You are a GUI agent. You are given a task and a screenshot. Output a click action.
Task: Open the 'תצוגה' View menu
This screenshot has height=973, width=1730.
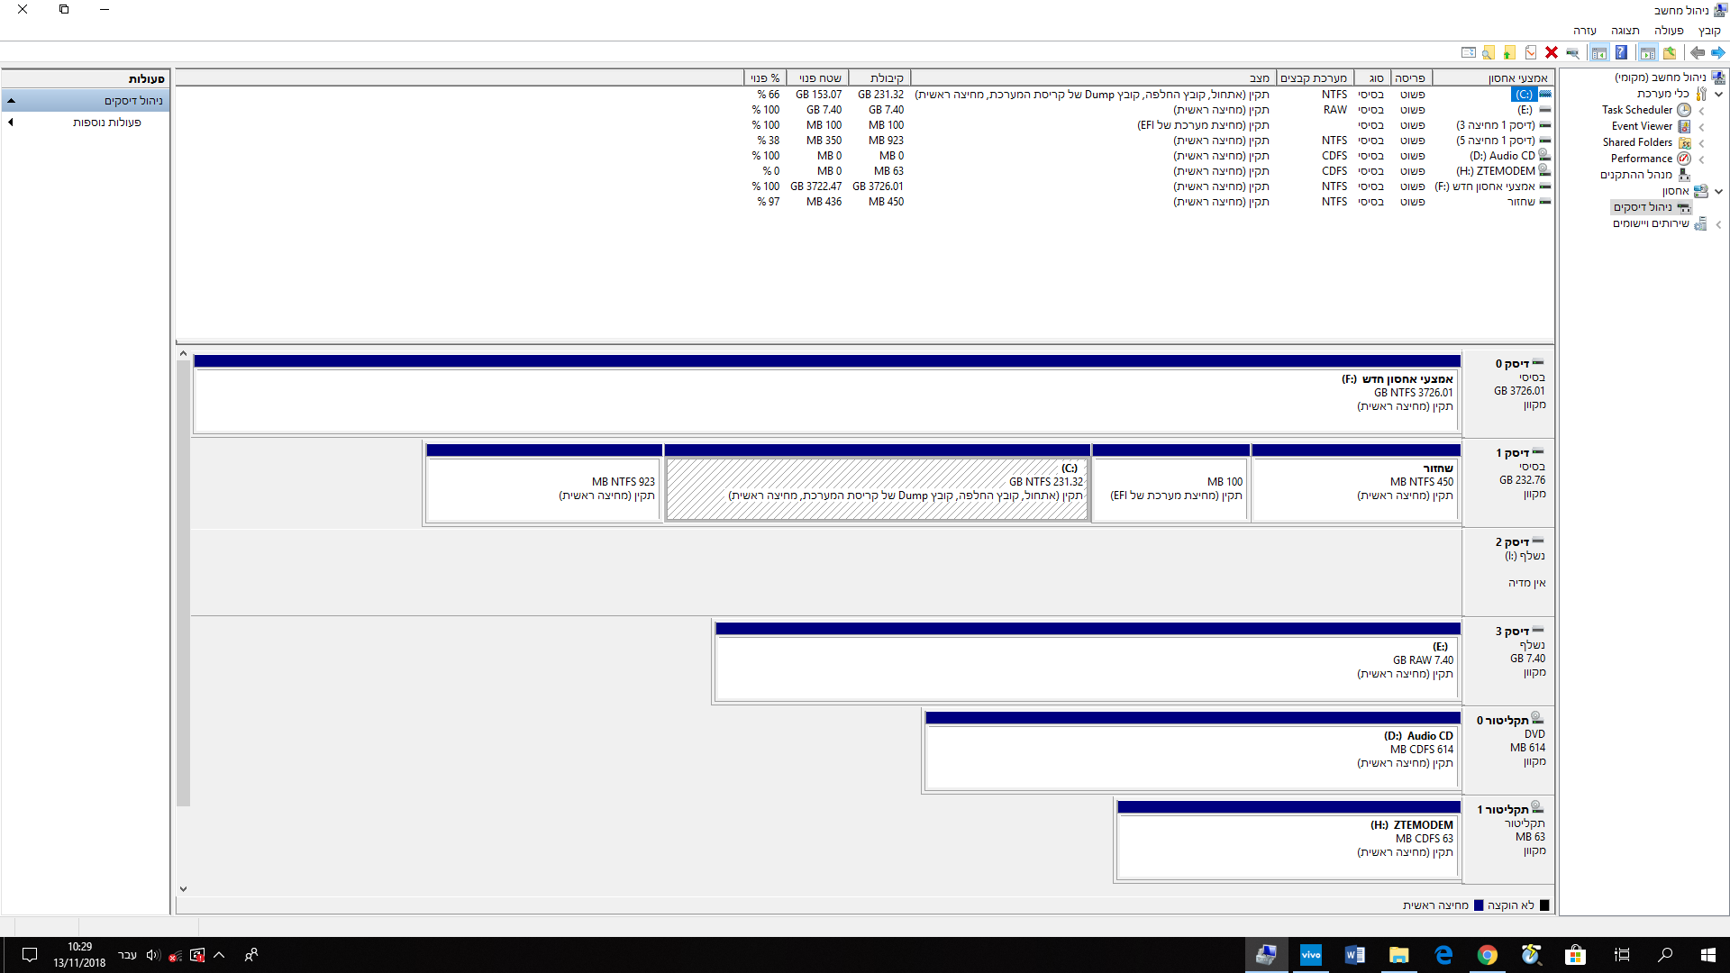tap(1625, 31)
